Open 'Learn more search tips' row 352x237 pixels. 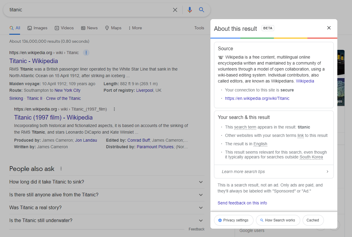coord(274,172)
